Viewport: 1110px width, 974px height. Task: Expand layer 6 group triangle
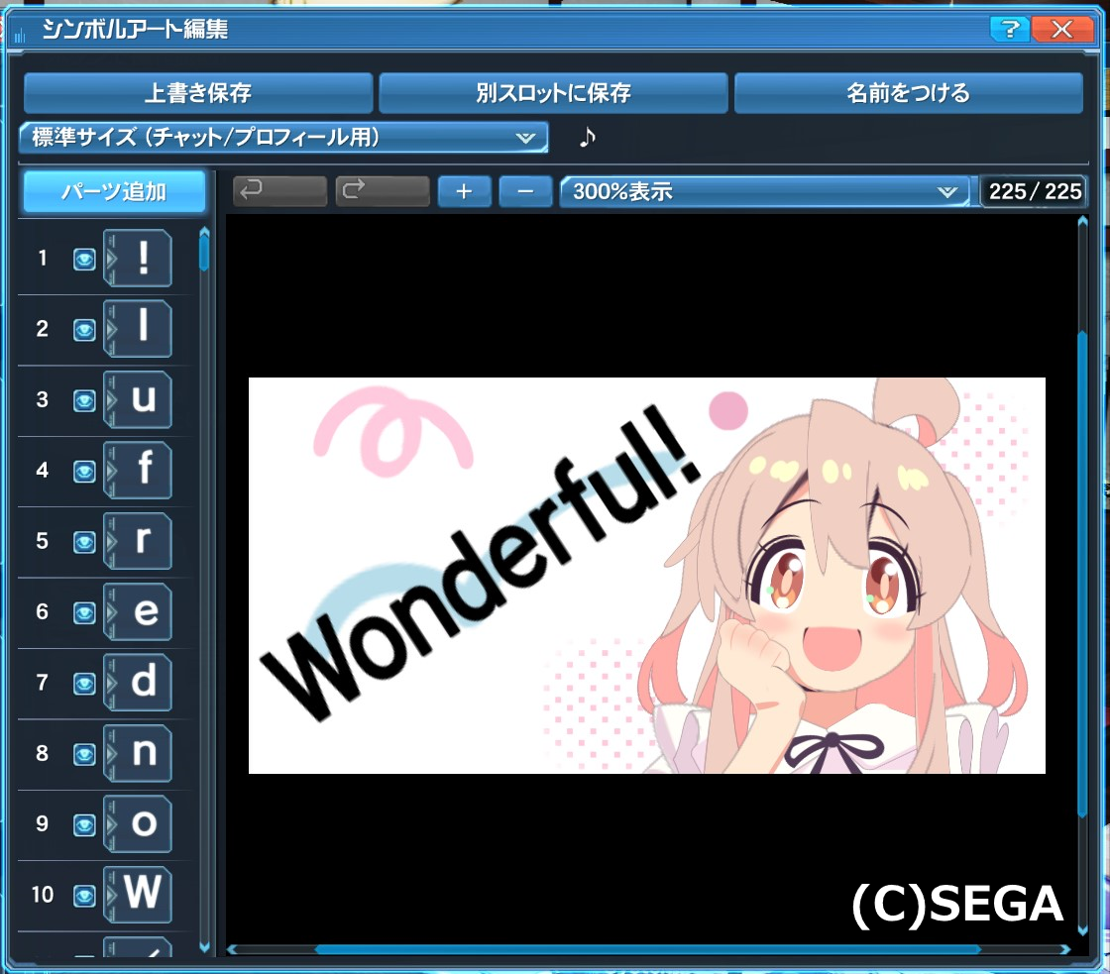pyautogui.click(x=110, y=613)
